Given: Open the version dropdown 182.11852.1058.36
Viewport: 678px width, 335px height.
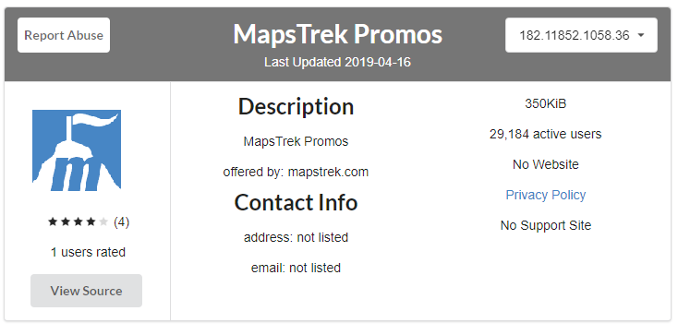Looking at the screenshot, I should [581, 35].
